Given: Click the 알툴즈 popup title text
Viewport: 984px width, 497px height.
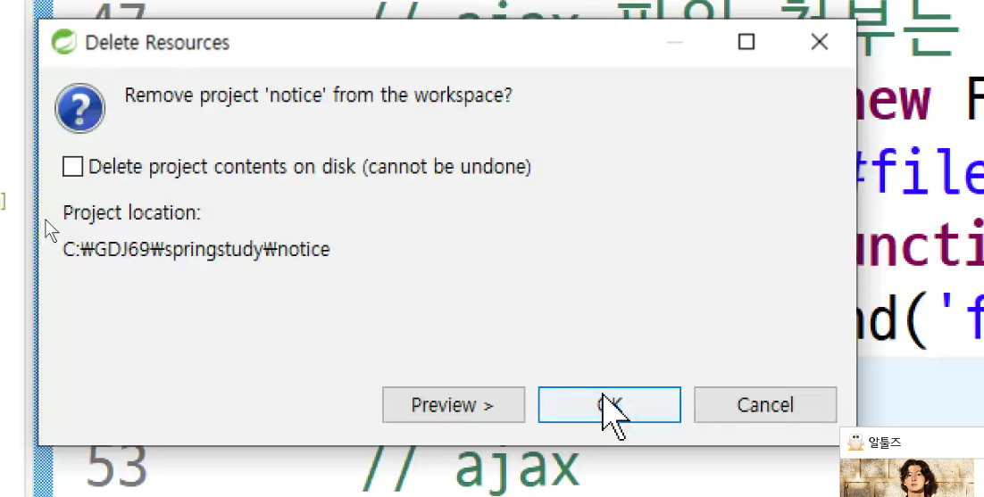Looking at the screenshot, I should point(885,443).
